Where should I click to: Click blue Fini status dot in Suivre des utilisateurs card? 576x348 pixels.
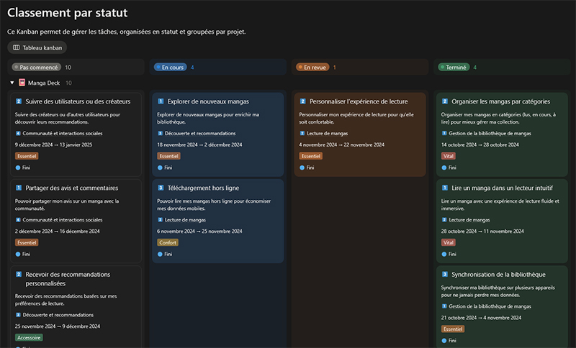tap(18, 168)
